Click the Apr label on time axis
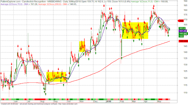The width and height of the screenshot is (188, 105). point(146,101)
